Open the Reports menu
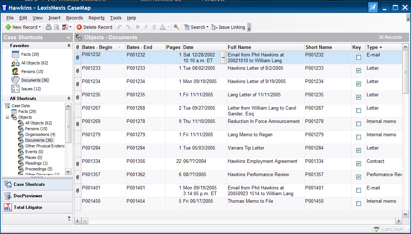 tap(96, 18)
